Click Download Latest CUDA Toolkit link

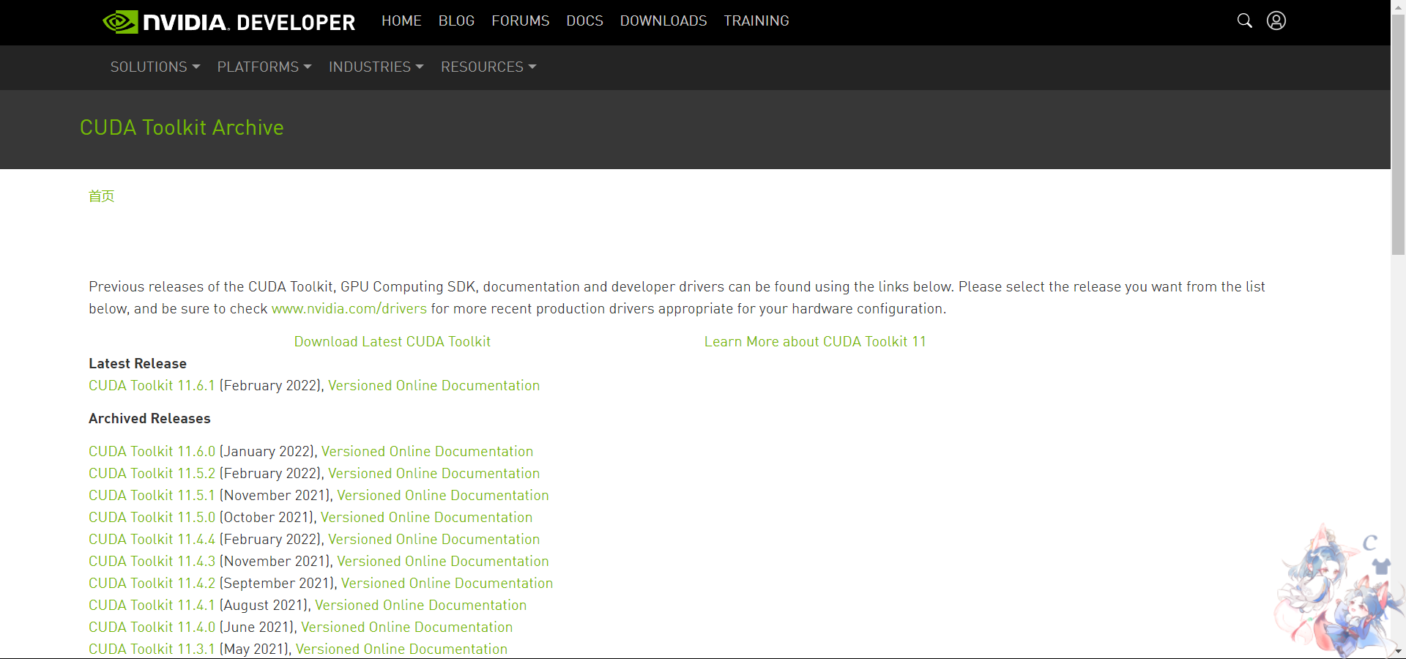[x=393, y=341]
